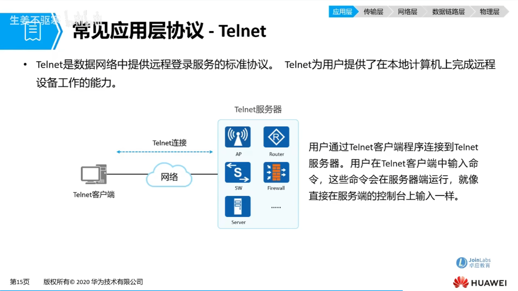Click the JoinLabs 卓应教育 logo
This screenshot has height=291, width=518.
473,263
